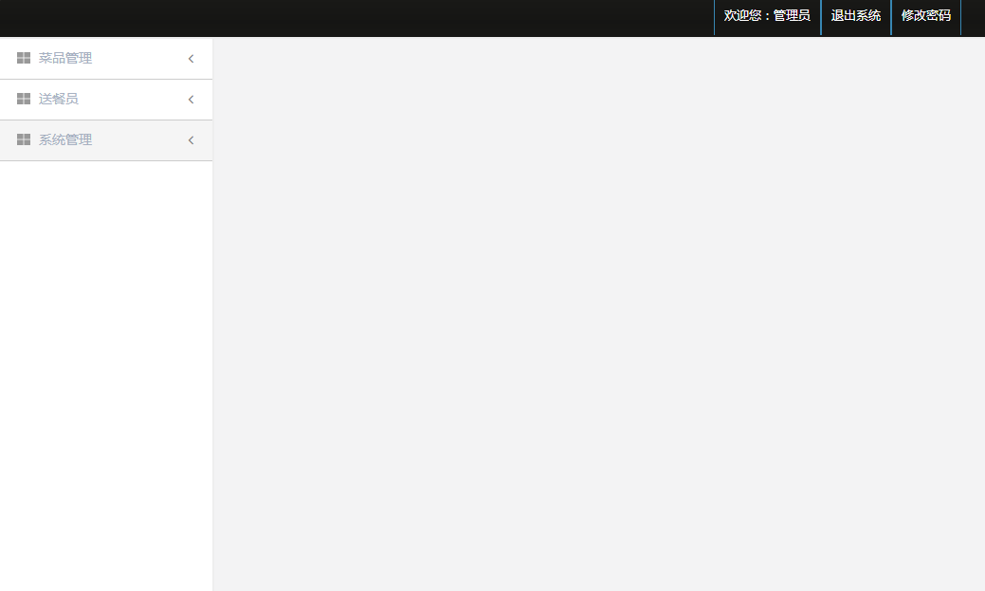
Task: Click the 管理员 username in the header
Action: [x=792, y=16]
